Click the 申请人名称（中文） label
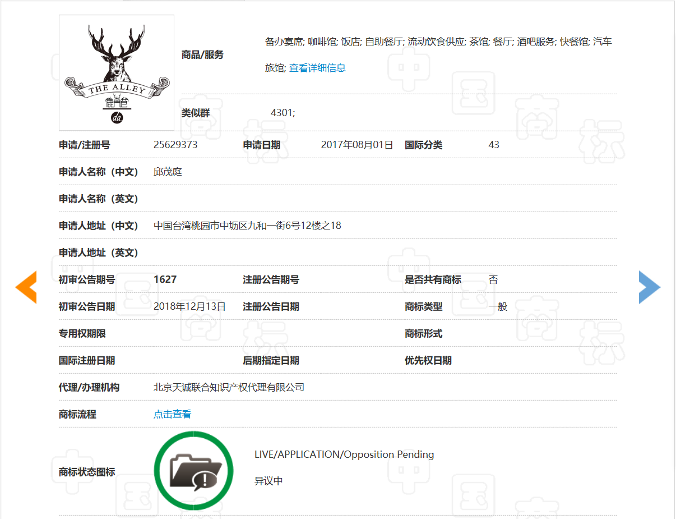 [x=99, y=172]
